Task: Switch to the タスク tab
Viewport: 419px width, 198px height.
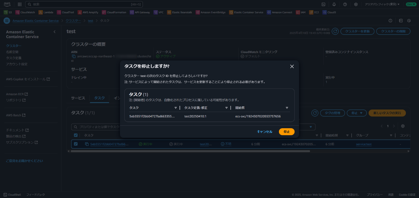Action: coord(99,98)
